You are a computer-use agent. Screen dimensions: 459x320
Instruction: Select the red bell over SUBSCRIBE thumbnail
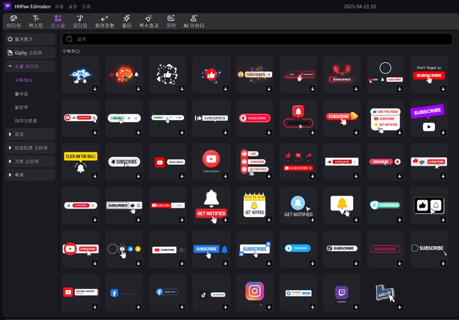298,118
